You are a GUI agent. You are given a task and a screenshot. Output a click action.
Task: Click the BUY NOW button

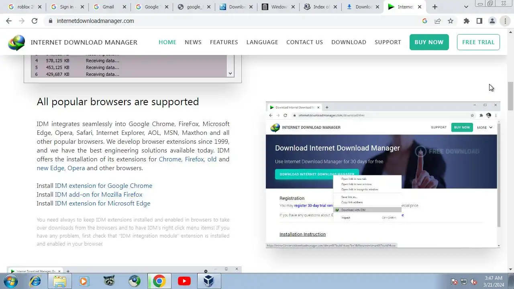pos(429,42)
